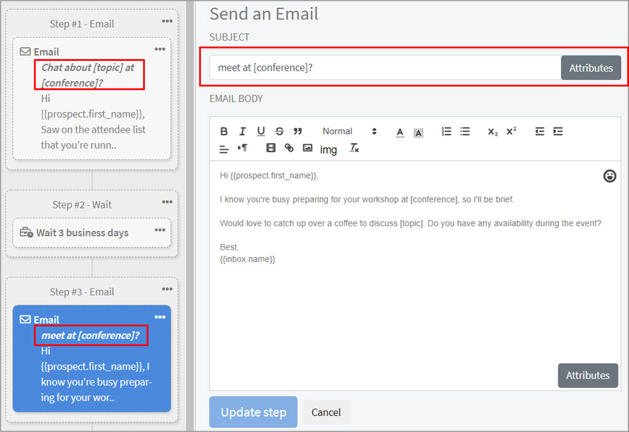629x432 pixels.
Task: Open the emoji picker
Action: click(610, 176)
